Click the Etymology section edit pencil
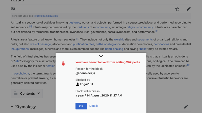This screenshot has height=113, width=202. (186, 107)
